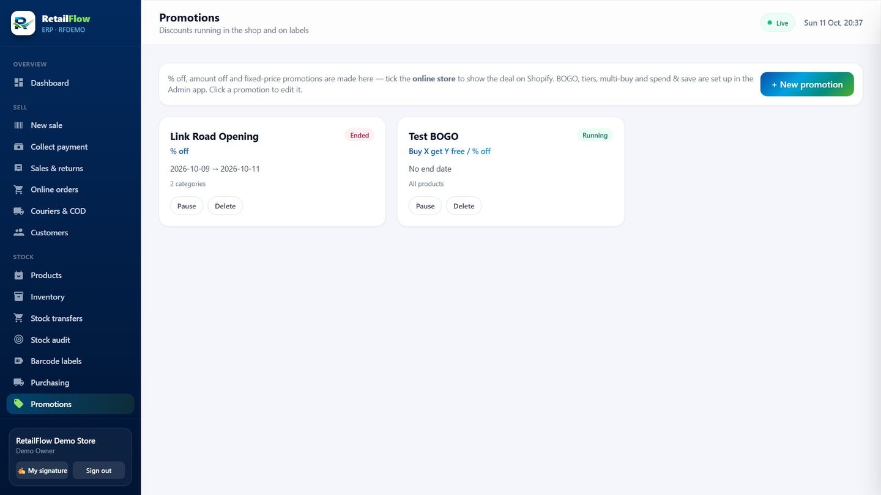Image resolution: width=881 pixels, height=495 pixels.
Task: Select the '2 categories' text
Action: click(188, 184)
